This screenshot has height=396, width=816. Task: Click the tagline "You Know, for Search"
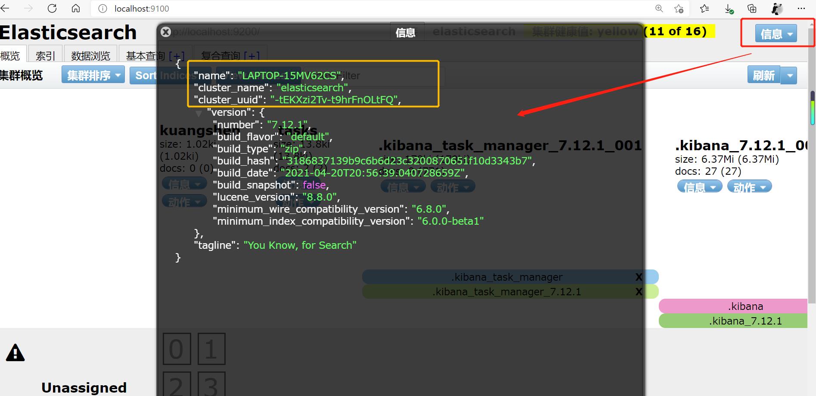(300, 245)
